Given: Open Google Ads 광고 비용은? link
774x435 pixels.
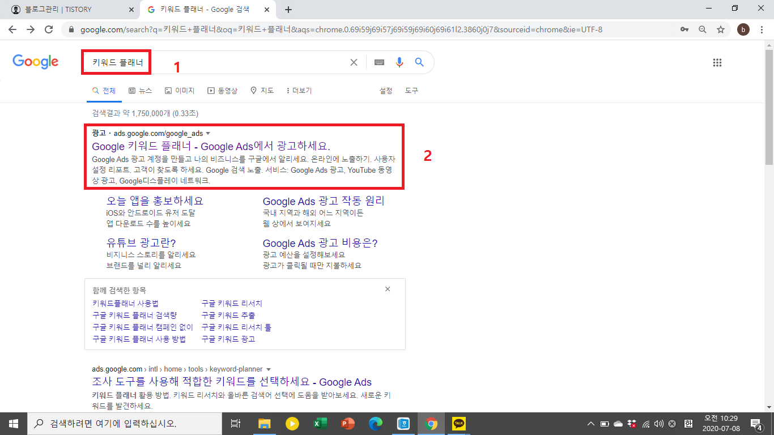Looking at the screenshot, I should [x=320, y=243].
